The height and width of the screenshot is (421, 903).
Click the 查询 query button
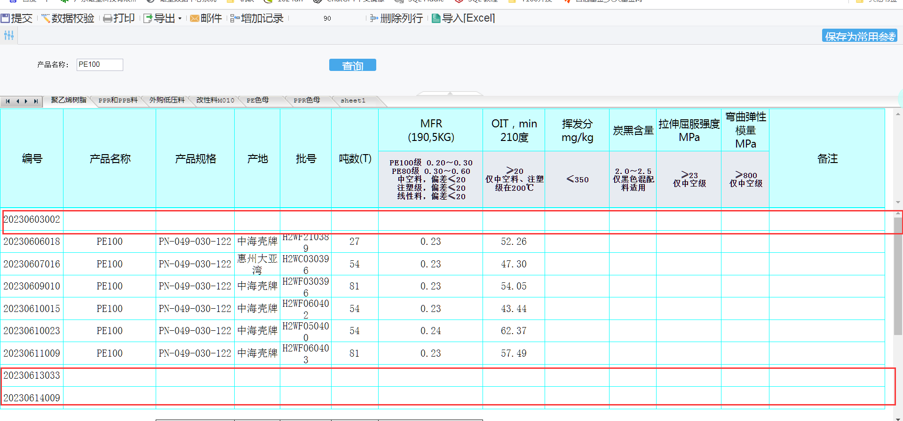tap(353, 65)
